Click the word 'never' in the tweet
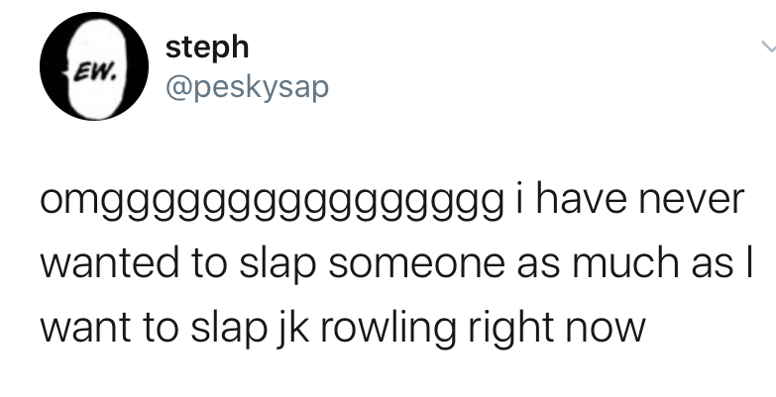The width and height of the screenshot is (776, 397). (692, 200)
